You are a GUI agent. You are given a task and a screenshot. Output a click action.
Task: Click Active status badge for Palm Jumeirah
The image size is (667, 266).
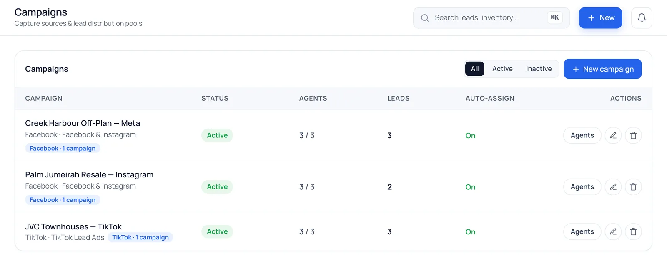pyautogui.click(x=217, y=187)
